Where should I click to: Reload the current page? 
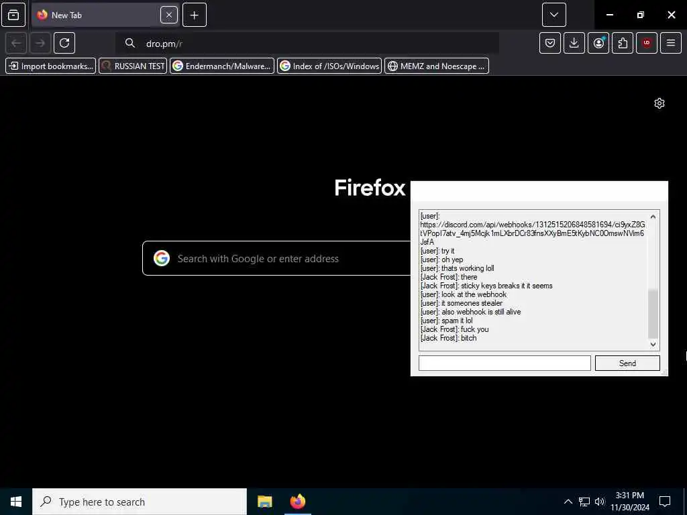(64, 43)
